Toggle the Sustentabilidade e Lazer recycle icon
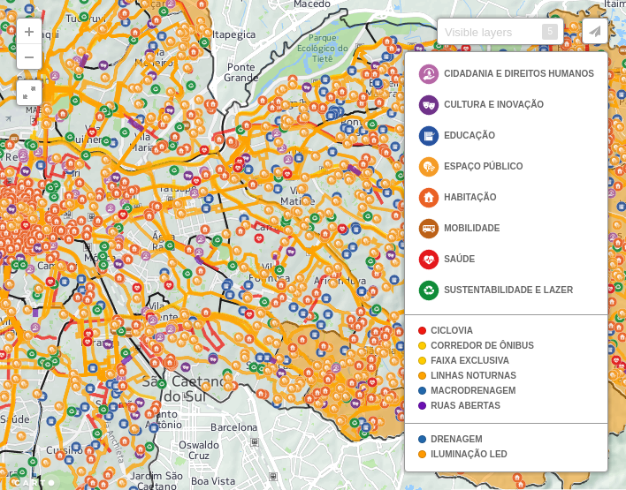 coord(429,290)
